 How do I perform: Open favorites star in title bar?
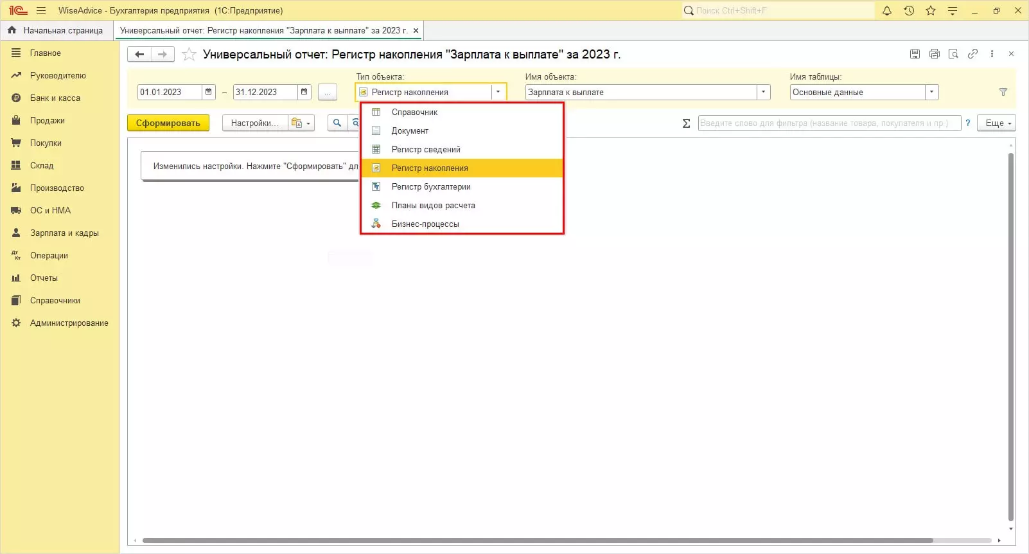tap(931, 10)
